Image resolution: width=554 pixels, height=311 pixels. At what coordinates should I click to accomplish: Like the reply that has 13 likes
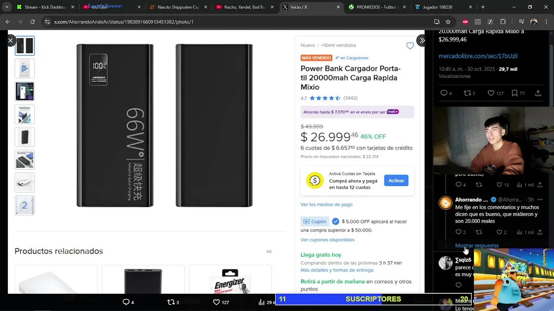point(499,185)
